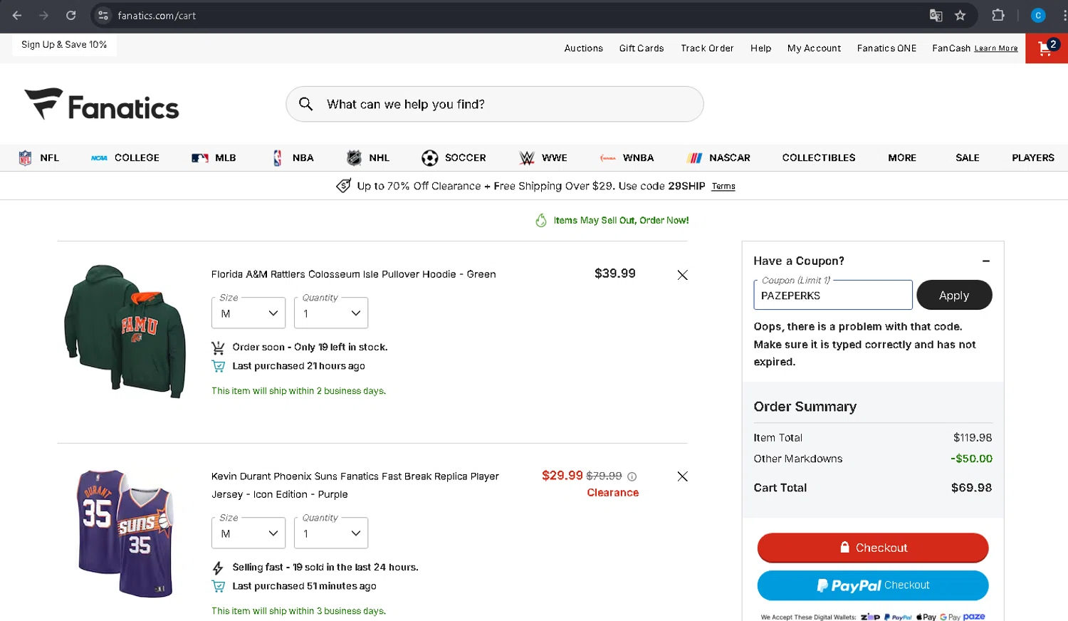1068x621 pixels.
Task: Open the green Florida A&M hoodie image
Action: point(125,331)
